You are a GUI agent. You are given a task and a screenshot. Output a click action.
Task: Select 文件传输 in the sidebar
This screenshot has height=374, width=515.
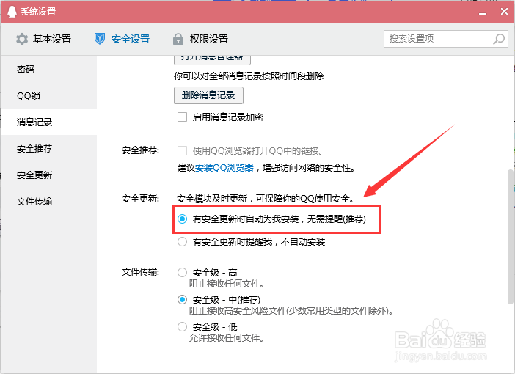(x=48, y=201)
